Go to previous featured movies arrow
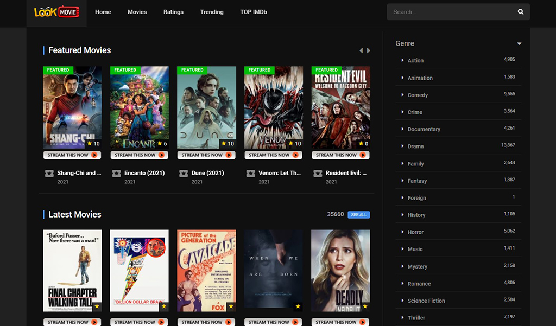Screen dimensions: 556x326 (361, 50)
